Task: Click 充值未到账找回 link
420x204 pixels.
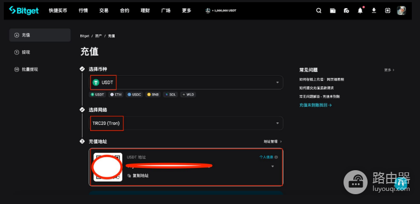Action: coord(316,105)
